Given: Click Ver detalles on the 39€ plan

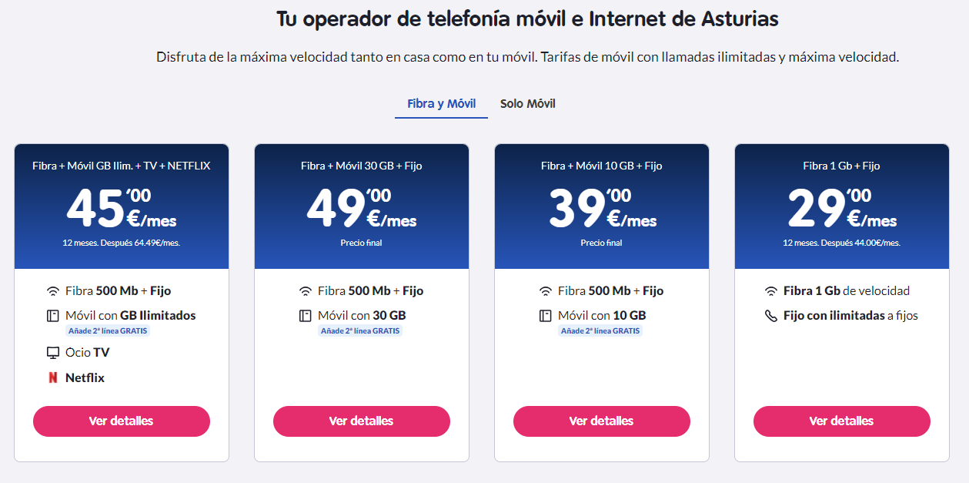Looking at the screenshot, I should [x=601, y=421].
